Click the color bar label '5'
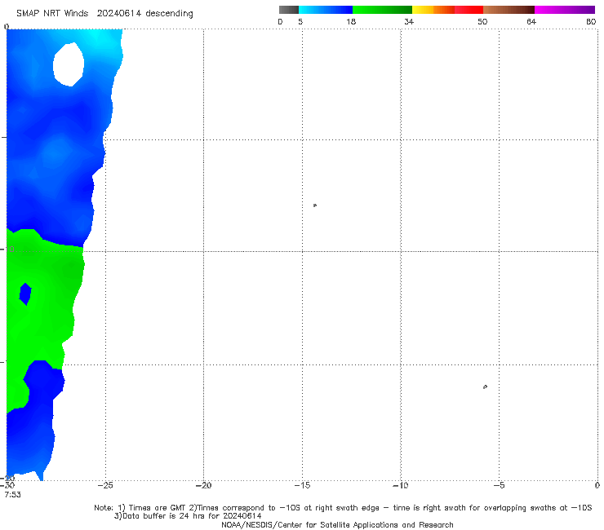 pyautogui.click(x=300, y=21)
